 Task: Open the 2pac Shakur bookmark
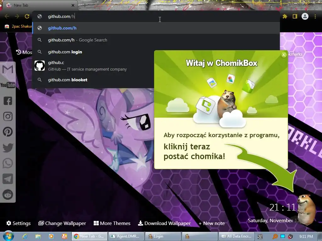click(x=19, y=26)
